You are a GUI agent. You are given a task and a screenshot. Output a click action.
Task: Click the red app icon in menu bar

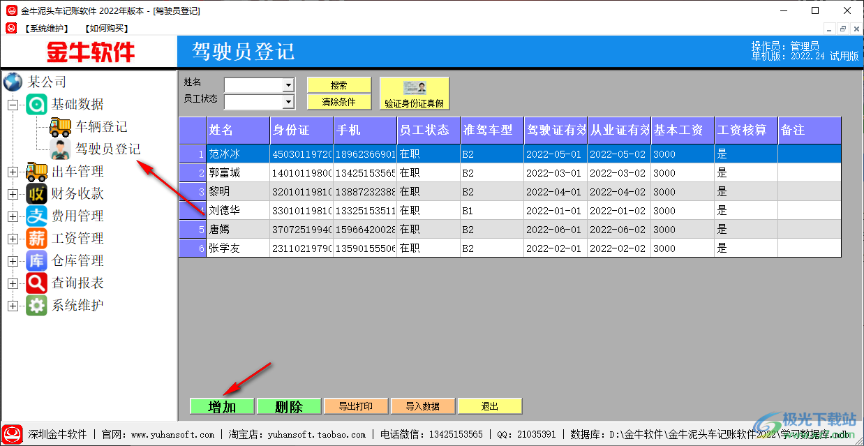(11, 28)
